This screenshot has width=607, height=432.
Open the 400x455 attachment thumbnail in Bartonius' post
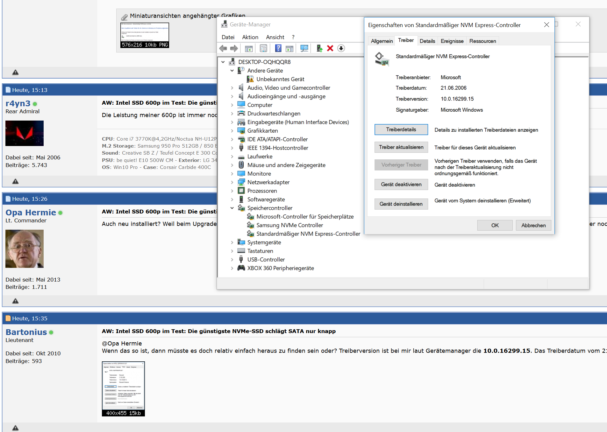123,389
